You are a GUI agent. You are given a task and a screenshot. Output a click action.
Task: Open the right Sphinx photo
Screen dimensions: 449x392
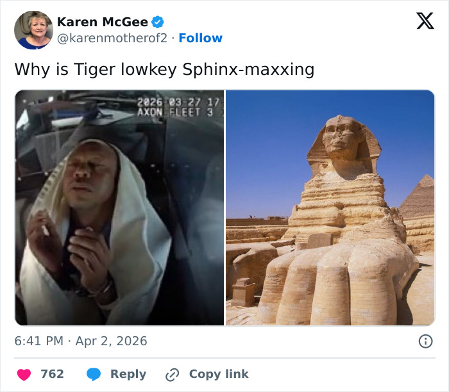click(330, 208)
